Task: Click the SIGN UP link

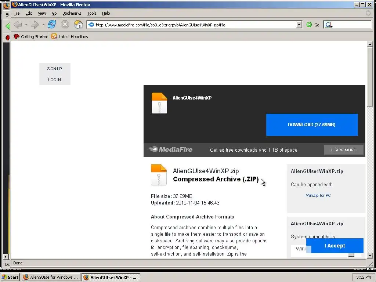Action: click(x=54, y=69)
